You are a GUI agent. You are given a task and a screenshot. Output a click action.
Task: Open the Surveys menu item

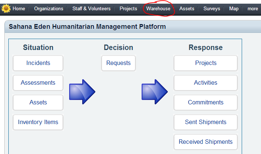tap(211, 8)
